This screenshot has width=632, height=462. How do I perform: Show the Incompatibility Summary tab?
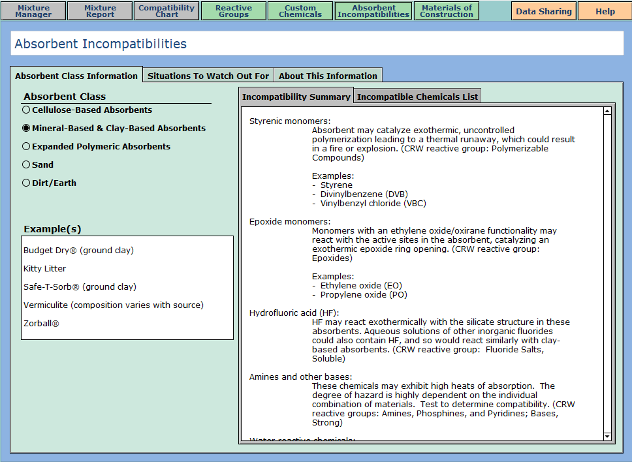click(x=296, y=97)
